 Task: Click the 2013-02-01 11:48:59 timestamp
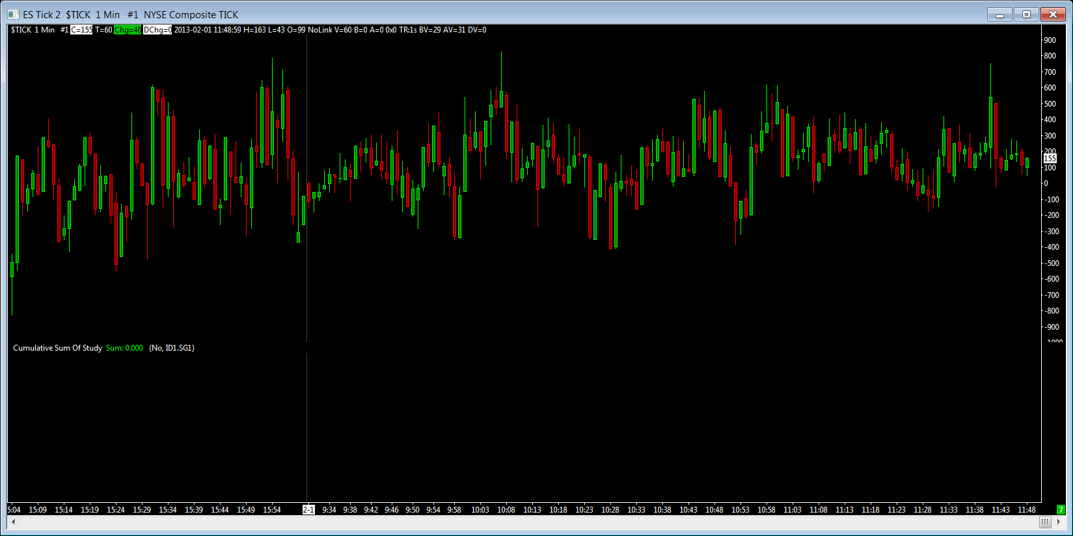(208, 30)
